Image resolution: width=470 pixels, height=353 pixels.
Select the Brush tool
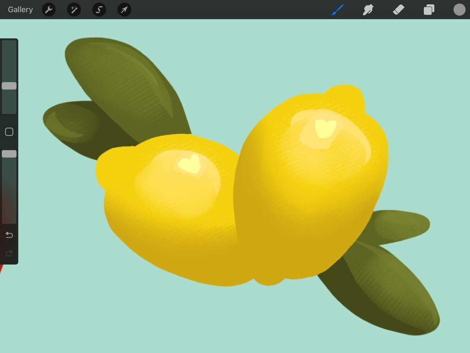click(338, 10)
